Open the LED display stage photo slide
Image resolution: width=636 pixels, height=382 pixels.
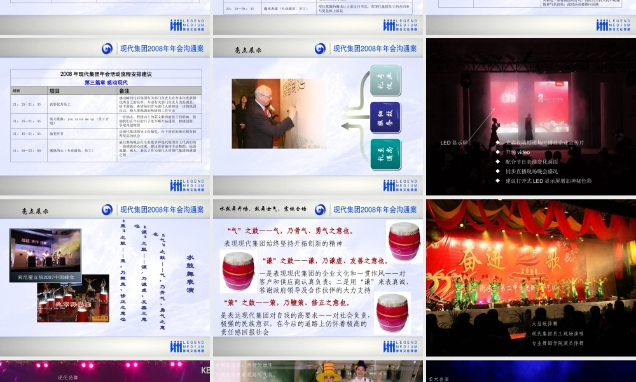click(531, 117)
